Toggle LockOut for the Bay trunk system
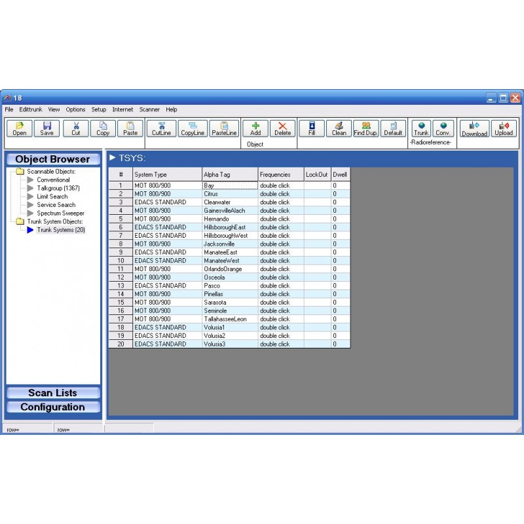524x524 pixels. click(316, 185)
